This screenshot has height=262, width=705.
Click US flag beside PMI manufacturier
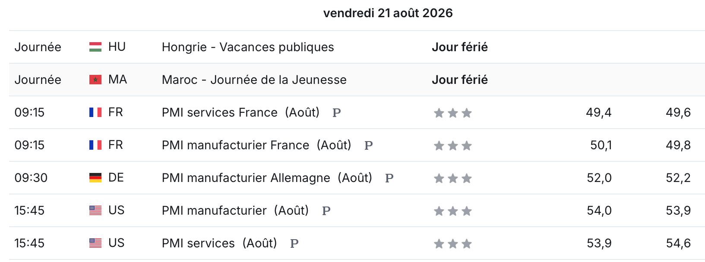click(95, 210)
